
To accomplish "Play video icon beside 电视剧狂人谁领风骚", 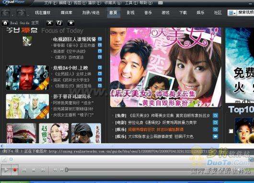I will pos(100,39).
